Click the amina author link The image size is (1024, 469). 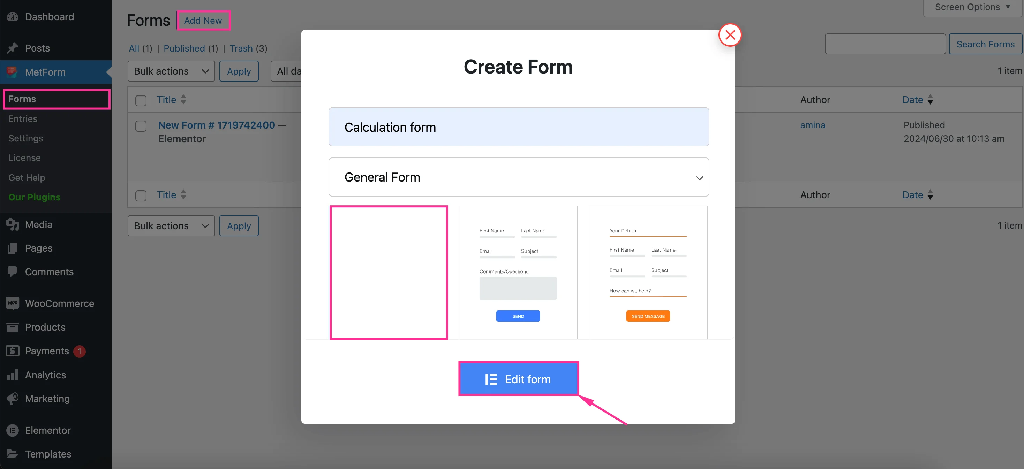[813, 125]
